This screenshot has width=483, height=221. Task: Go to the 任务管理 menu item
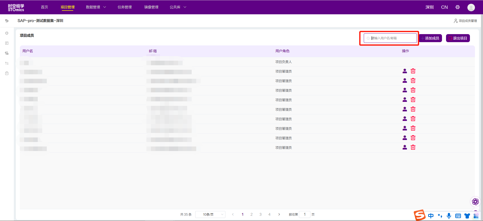[125, 7]
